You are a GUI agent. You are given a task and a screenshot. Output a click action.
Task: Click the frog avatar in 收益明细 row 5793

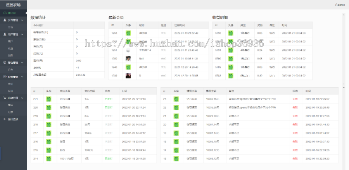231,33
